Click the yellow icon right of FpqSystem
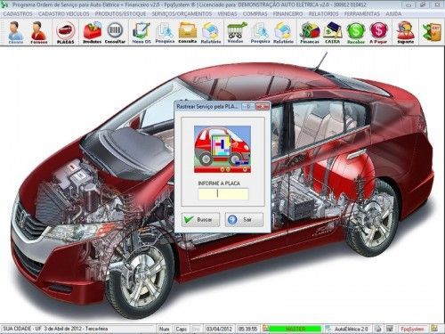Screen dimensions: 445x334 coord(434,329)
